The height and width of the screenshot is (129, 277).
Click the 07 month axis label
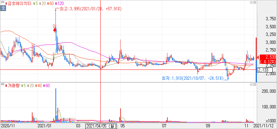coord(164,126)
